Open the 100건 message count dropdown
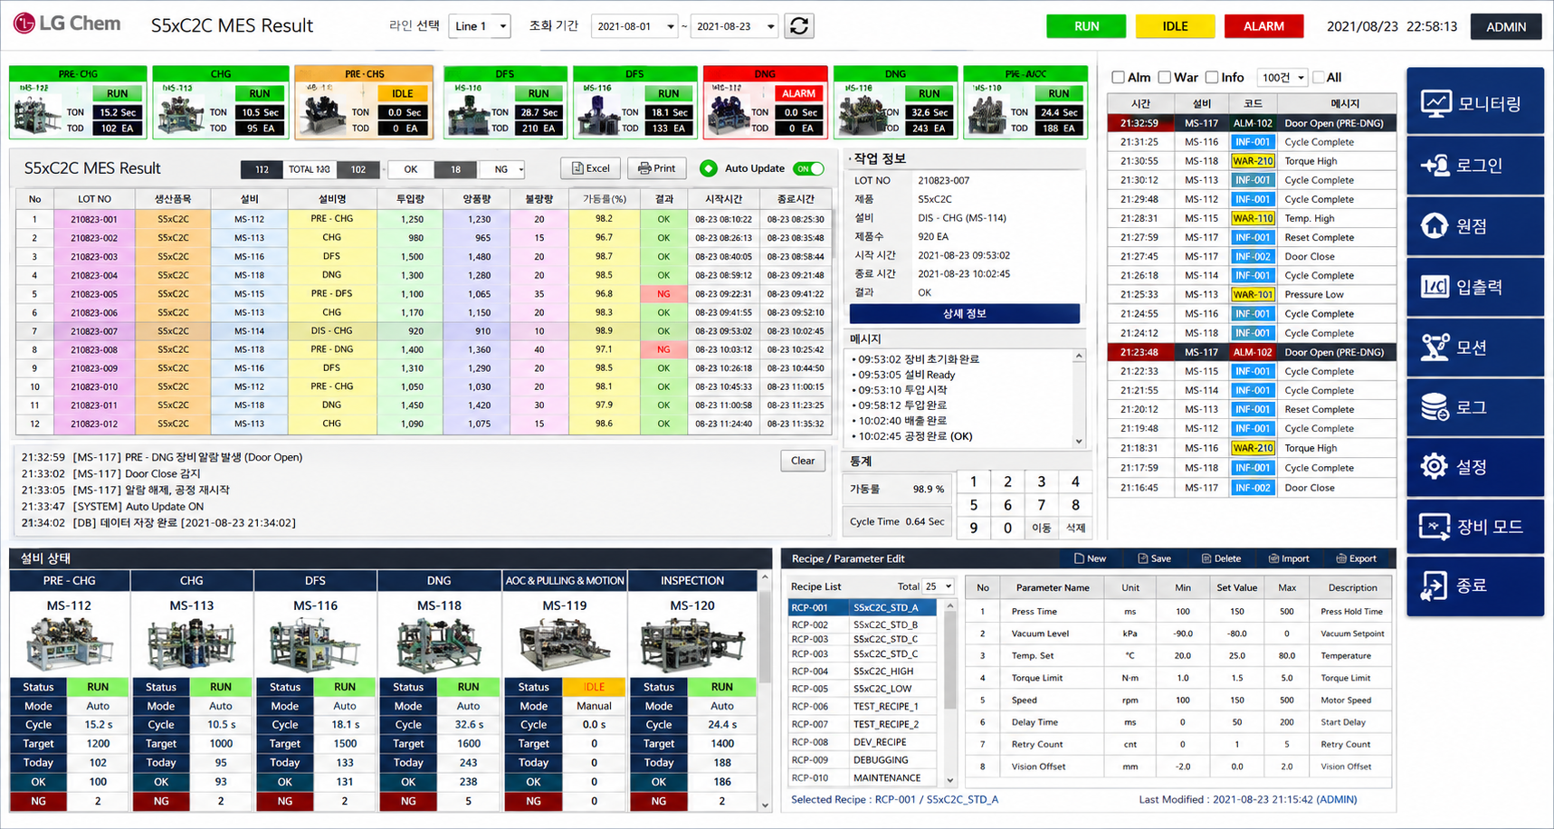This screenshot has height=829, width=1554. 1282,78
